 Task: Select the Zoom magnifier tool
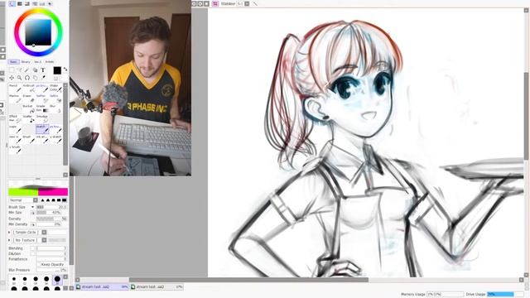tap(20, 78)
